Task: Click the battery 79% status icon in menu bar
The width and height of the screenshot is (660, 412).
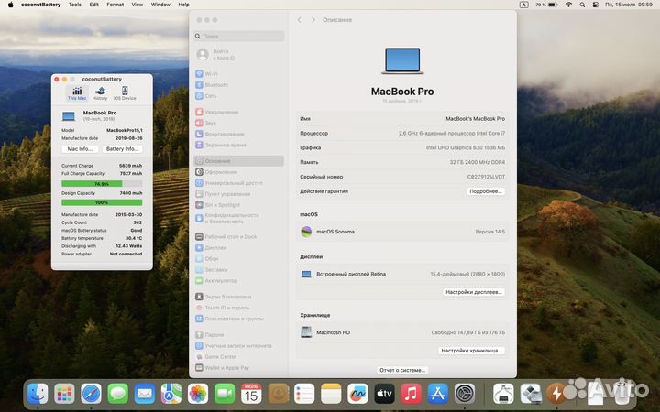Action: [546, 5]
